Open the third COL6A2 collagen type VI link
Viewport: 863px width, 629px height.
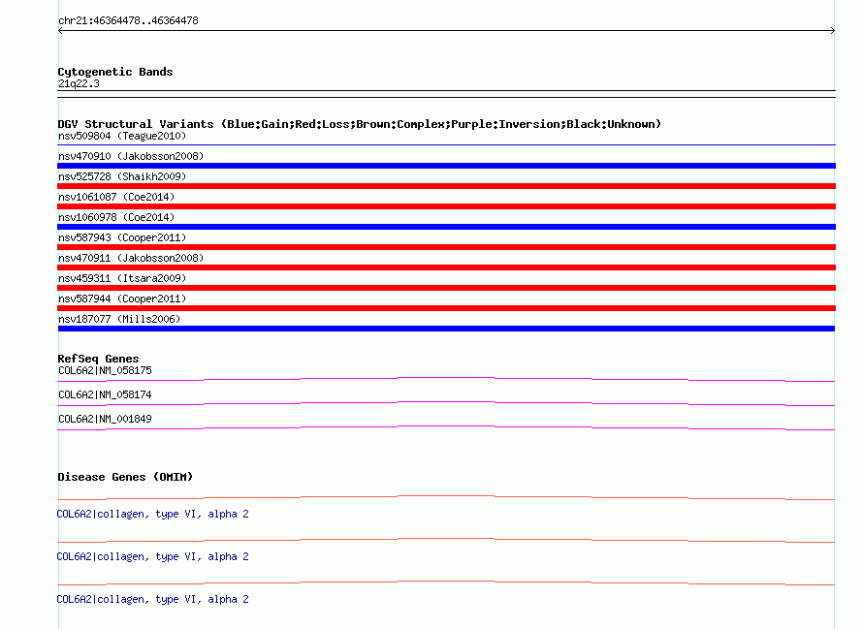[152, 599]
